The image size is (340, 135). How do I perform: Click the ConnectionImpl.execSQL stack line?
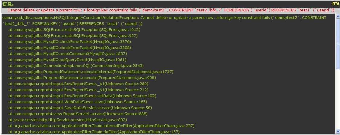click(76, 66)
